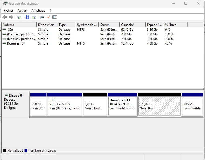Screen dimensions: 205x160
Task: Click the disk refresh toolbar icon with magnifier
Action: (42, 17)
